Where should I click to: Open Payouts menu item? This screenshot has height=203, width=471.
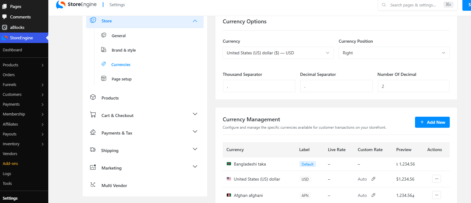point(10,134)
